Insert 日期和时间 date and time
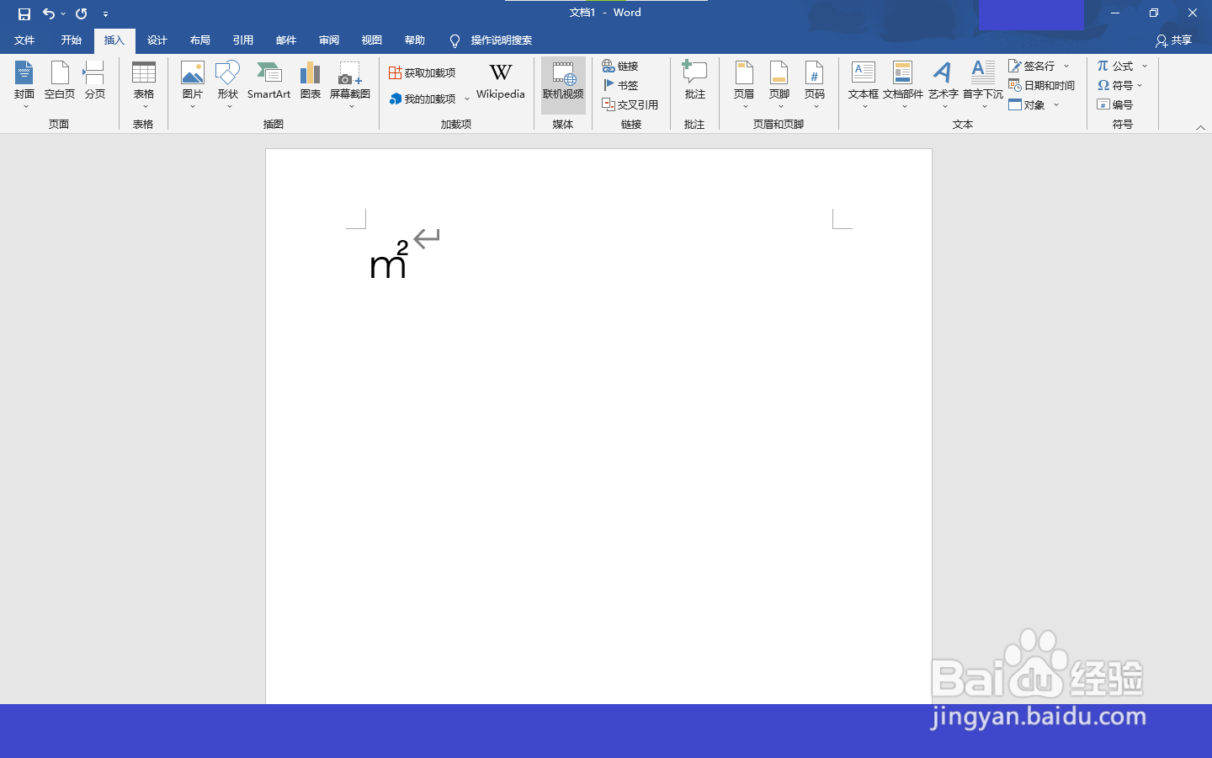The image size is (1212, 758). (1042, 85)
